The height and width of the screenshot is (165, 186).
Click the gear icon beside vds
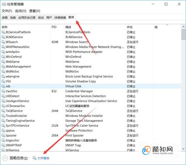click(x=3, y=86)
